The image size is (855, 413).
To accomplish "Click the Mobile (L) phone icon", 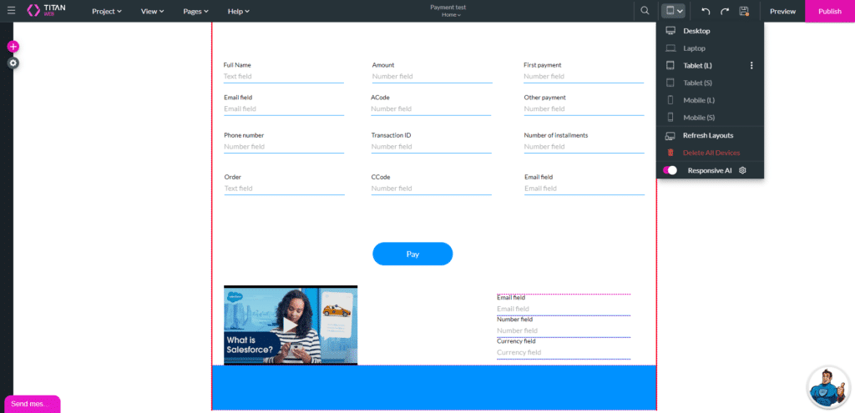I will click(x=670, y=100).
